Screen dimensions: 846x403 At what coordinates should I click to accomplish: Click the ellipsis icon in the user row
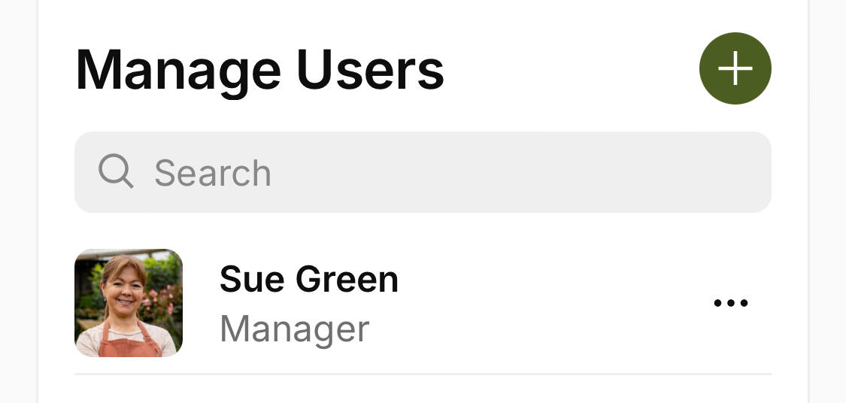[730, 303]
